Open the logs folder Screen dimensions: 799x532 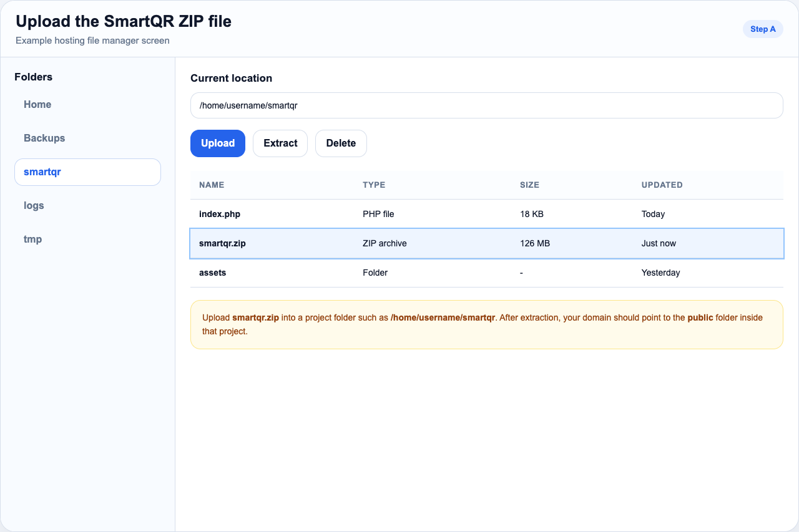tap(87, 206)
